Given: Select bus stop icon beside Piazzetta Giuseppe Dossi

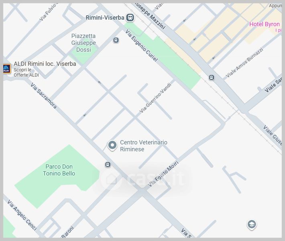Looking at the screenshot, I should pyautogui.click(x=116, y=40).
